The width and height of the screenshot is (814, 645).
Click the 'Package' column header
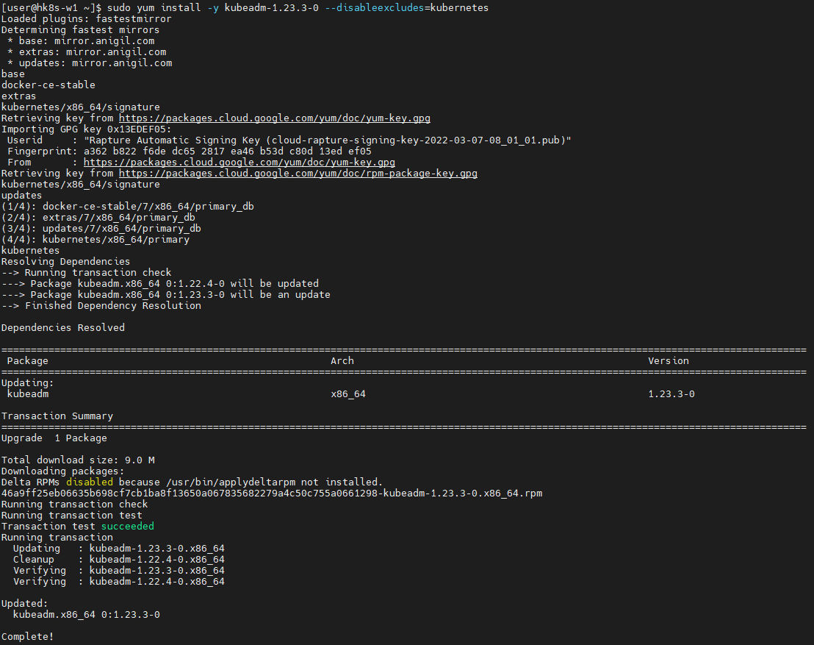pyautogui.click(x=27, y=360)
